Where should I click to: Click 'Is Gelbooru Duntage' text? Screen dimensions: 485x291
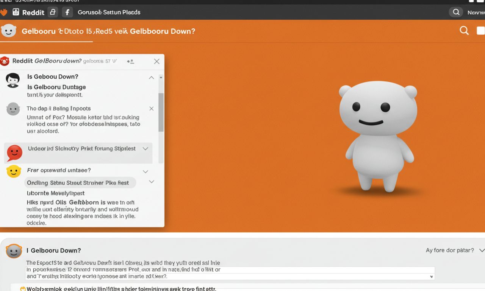57,87
